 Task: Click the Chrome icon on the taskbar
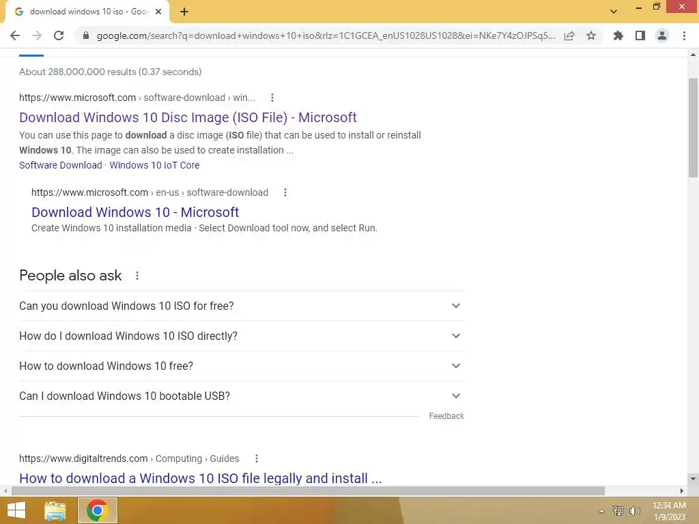click(97, 510)
